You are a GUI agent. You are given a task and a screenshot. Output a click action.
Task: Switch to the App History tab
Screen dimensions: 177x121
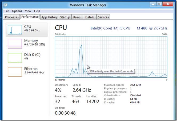[49, 17]
